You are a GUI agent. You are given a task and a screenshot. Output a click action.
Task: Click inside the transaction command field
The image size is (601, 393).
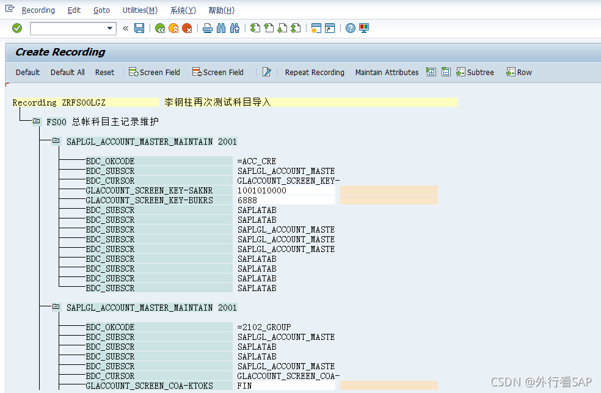point(68,28)
